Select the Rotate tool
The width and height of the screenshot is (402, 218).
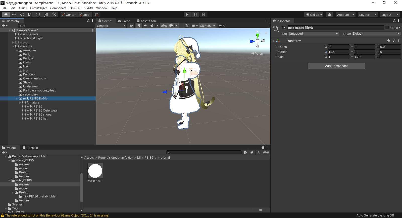point(22,15)
